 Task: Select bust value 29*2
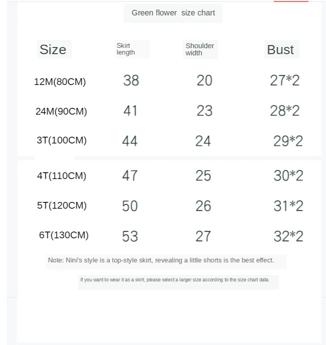click(x=288, y=141)
